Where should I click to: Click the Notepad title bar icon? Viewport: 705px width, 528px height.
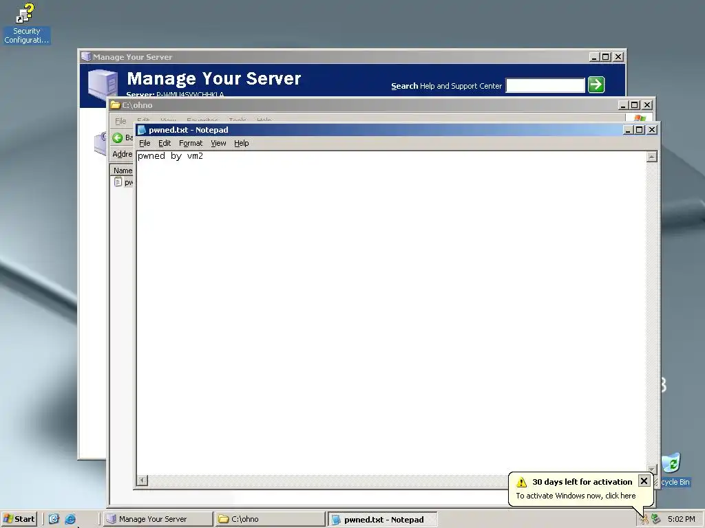coord(142,130)
